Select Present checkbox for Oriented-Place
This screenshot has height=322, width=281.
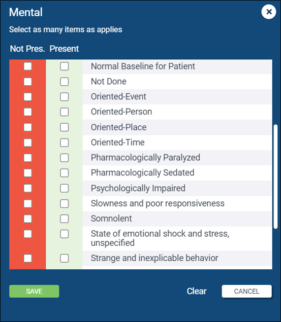click(65, 127)
